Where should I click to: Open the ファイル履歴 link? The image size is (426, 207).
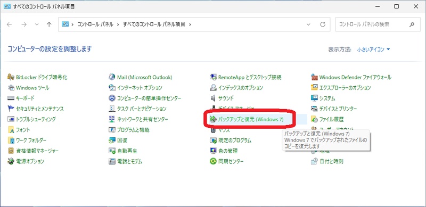pyautogui.click(x=332, y=119)
